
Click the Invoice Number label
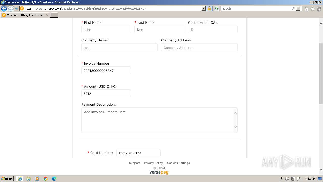[x=97, y=63]
